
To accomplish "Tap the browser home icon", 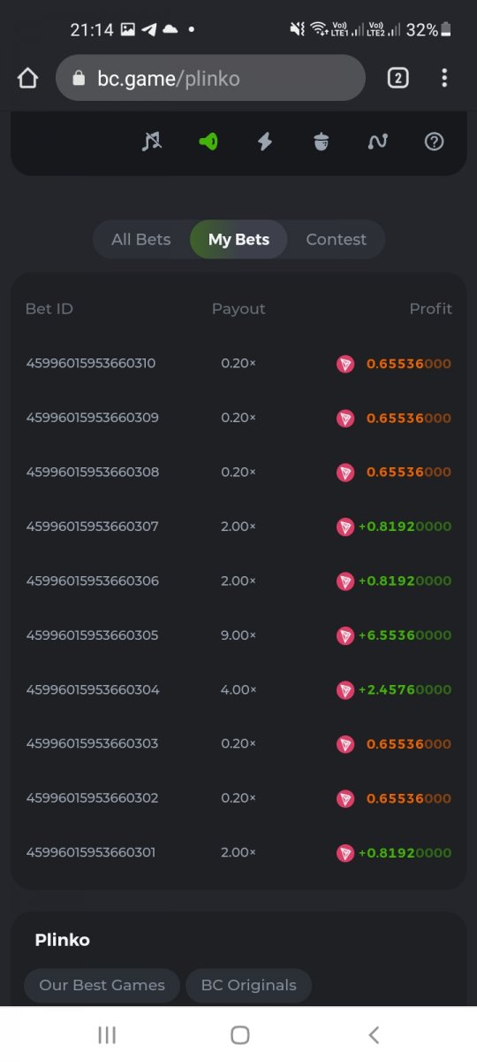I will [27, 78].
